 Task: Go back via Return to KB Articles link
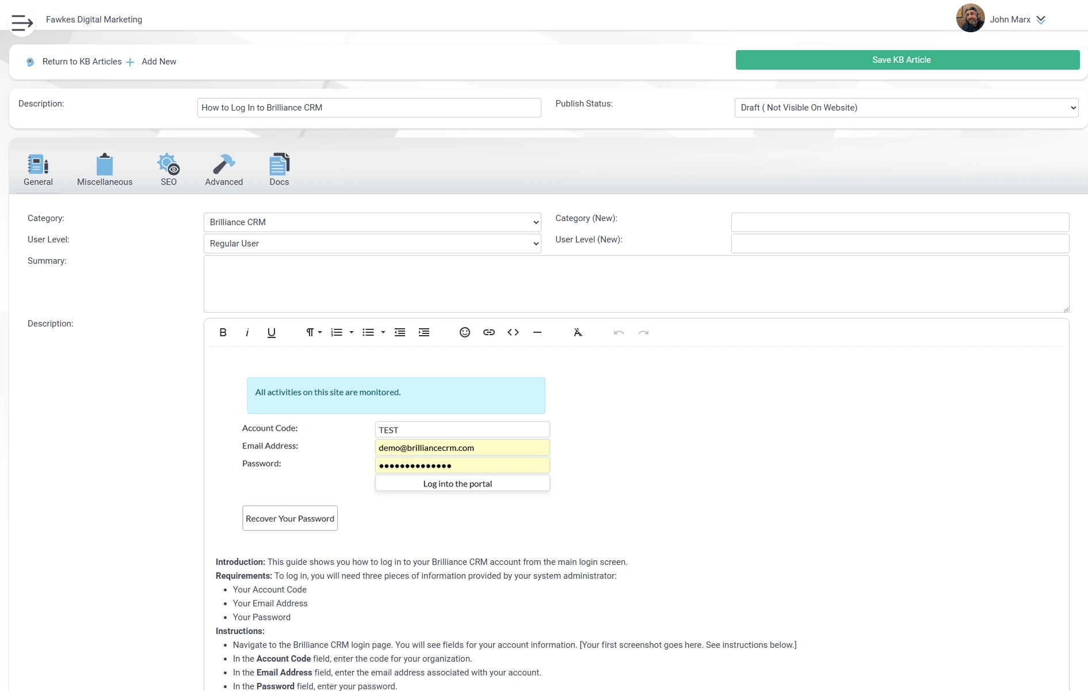(x=82, y=62)
